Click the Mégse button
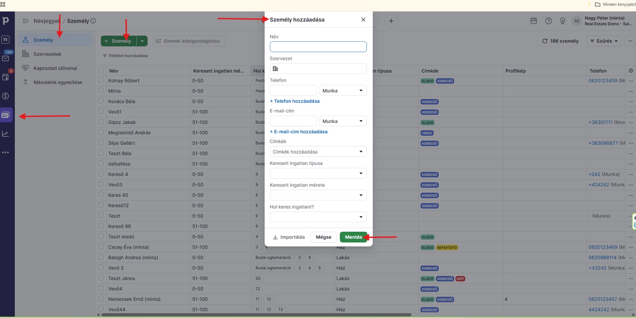636x318 pixels. [x=324, y=237]
